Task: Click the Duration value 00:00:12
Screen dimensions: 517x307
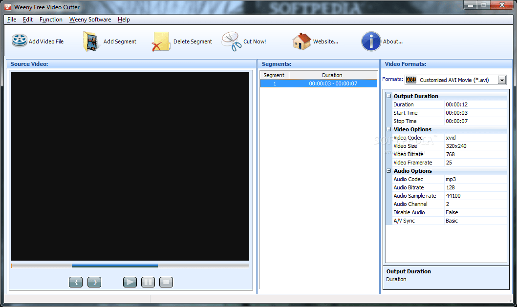Action: pyautogui.click(x=457, y=104)
